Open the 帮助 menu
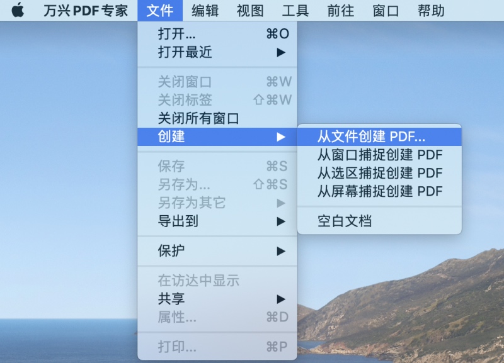The width and height of the screenshot is (504, 363). tap(430, 10)
